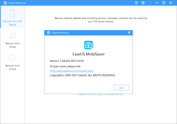Image resolution: width=177 pixels, height=124 pixels.
Task: Click the Copyright 2004-2017 EaseUS text
Action: pos(83,75)
